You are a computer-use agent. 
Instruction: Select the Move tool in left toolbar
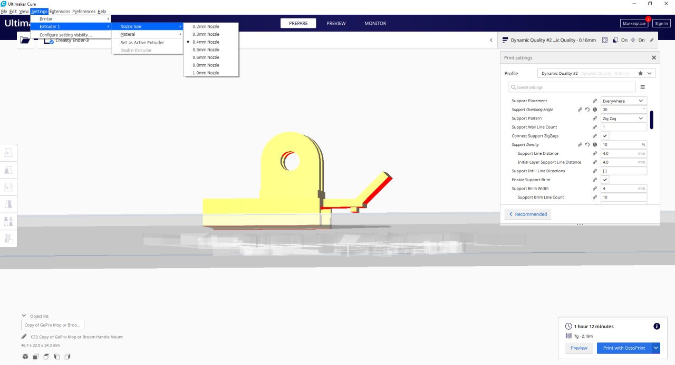[x=8, y=153]
